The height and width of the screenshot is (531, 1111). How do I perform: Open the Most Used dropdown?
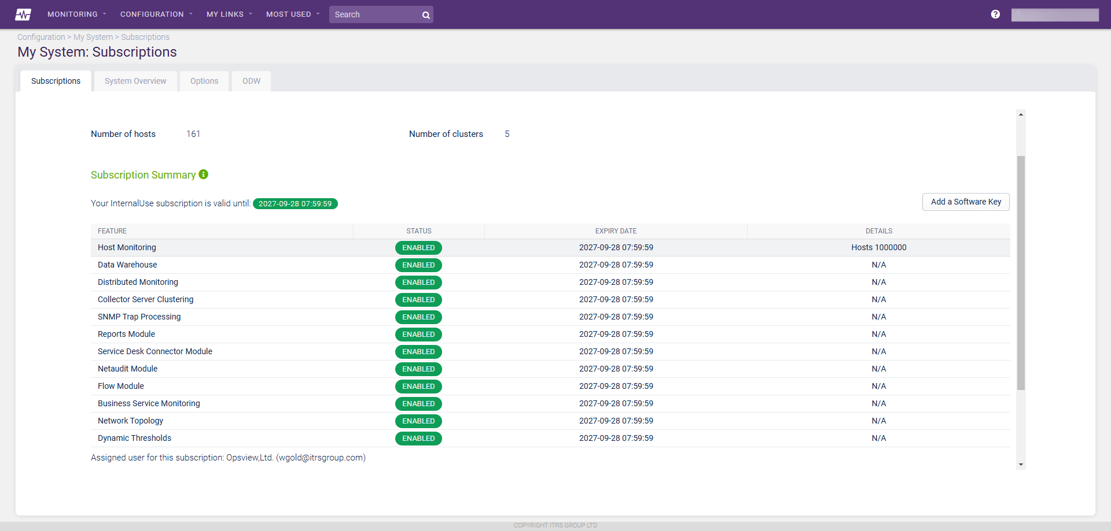click(292, 14)
